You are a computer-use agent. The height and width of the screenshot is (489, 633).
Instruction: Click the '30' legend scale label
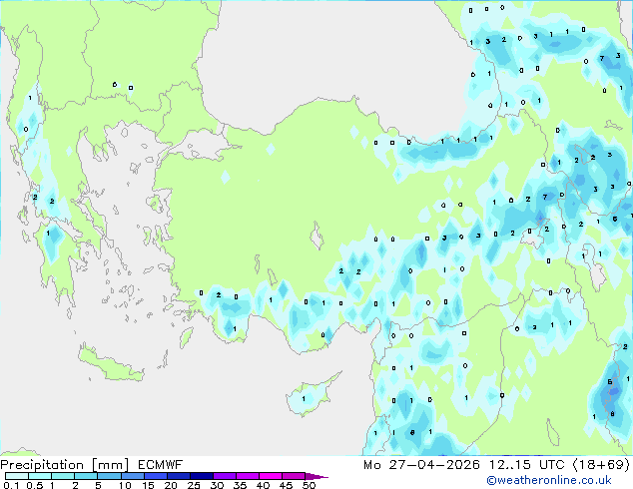(x=217, y=485)
